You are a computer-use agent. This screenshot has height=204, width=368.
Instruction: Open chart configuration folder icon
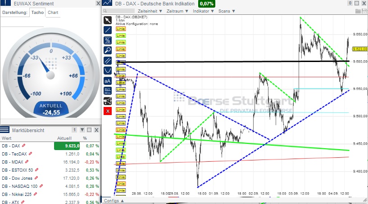point(358,11)
